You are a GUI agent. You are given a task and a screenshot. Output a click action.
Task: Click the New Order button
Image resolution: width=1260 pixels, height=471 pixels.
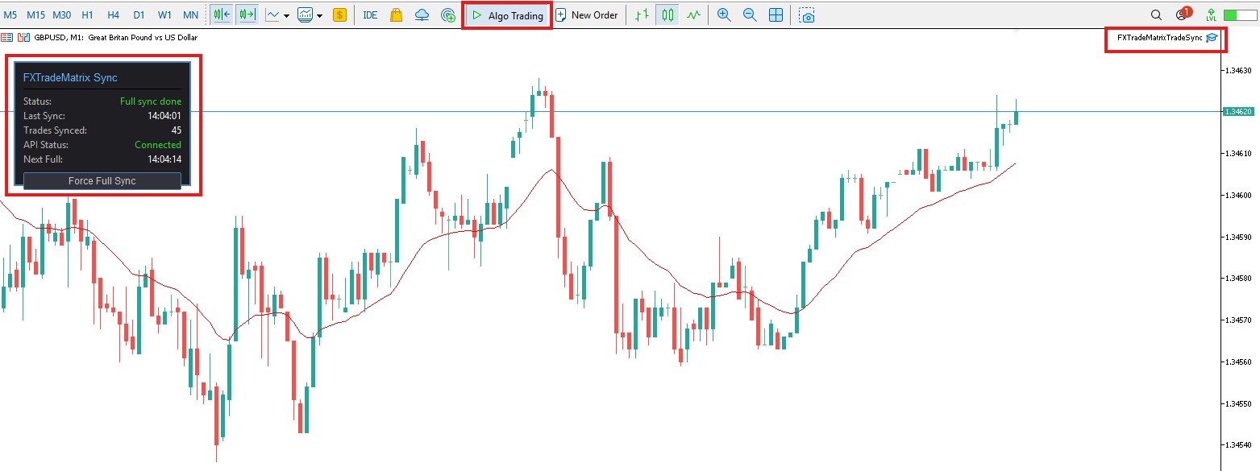click(587, 15)
